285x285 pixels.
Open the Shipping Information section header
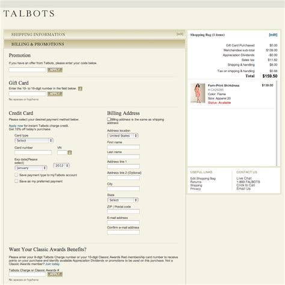tap(94, 34)
